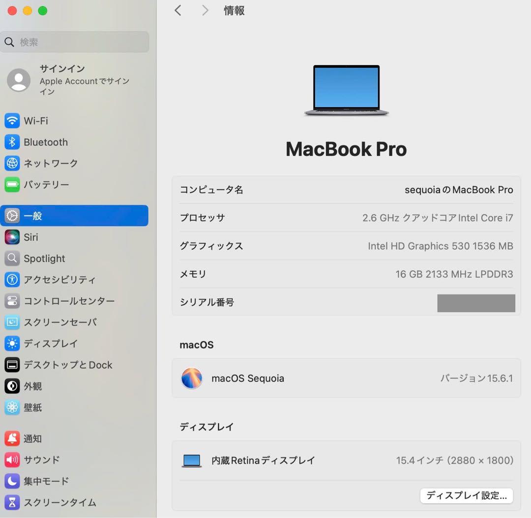Click the サウンド speaker icon
531x518 pixels.
12,460
